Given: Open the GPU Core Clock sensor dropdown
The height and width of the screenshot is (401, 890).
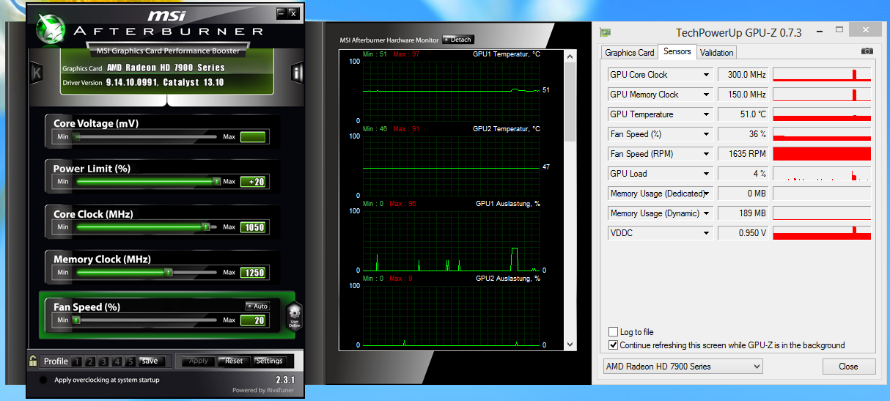Looking at the screenshot, I should (x=707, y=75).
